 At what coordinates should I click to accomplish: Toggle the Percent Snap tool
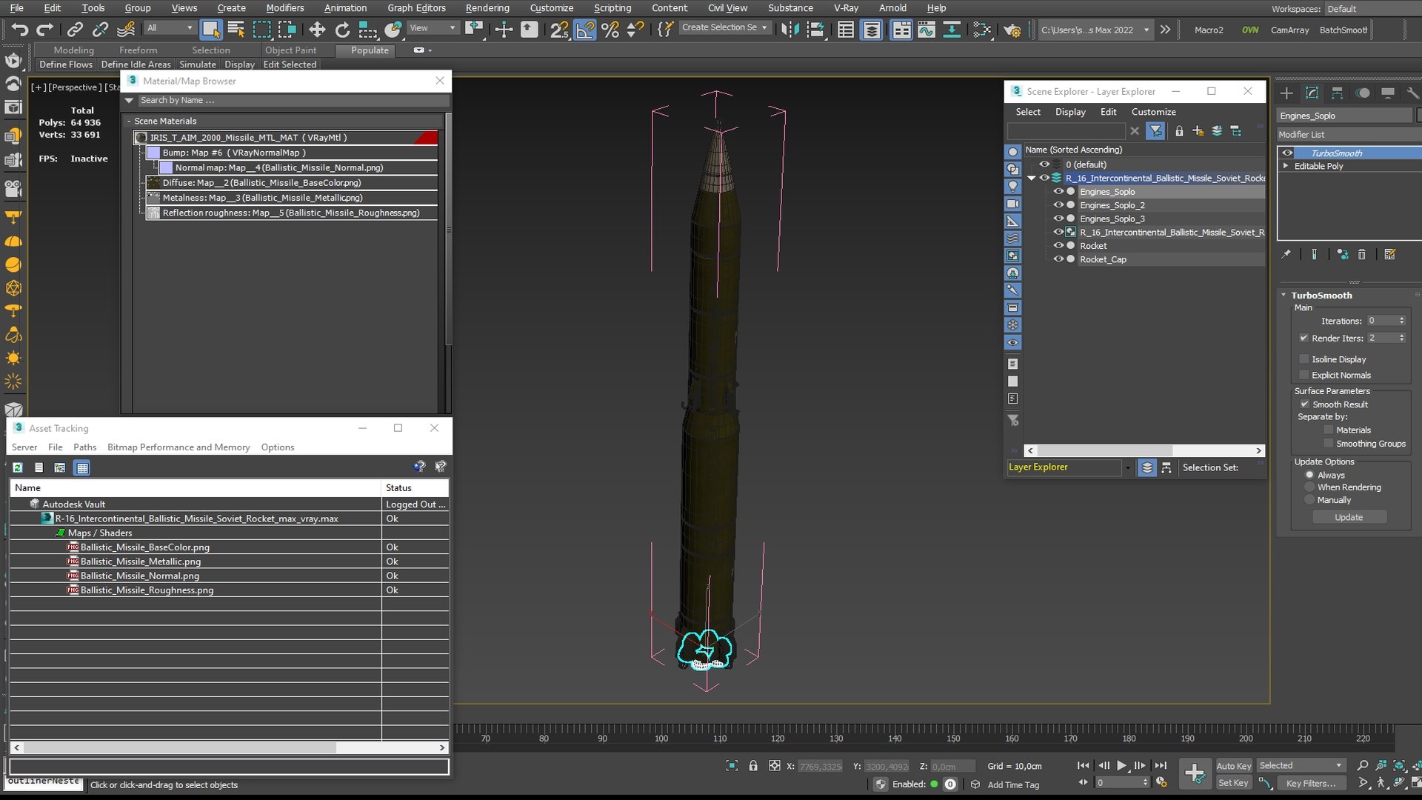coord(610,30)
